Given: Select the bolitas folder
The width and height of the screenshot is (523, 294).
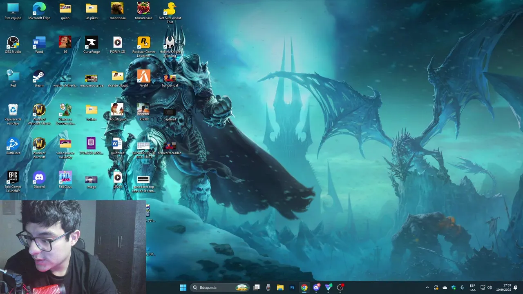Looking at the screenshot, I should click(x=92, y=113).
